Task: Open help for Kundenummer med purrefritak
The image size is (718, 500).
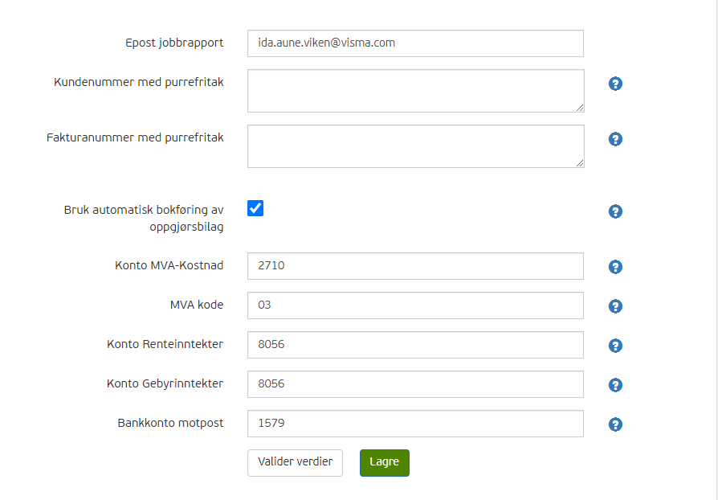Action: coord(615,84)
